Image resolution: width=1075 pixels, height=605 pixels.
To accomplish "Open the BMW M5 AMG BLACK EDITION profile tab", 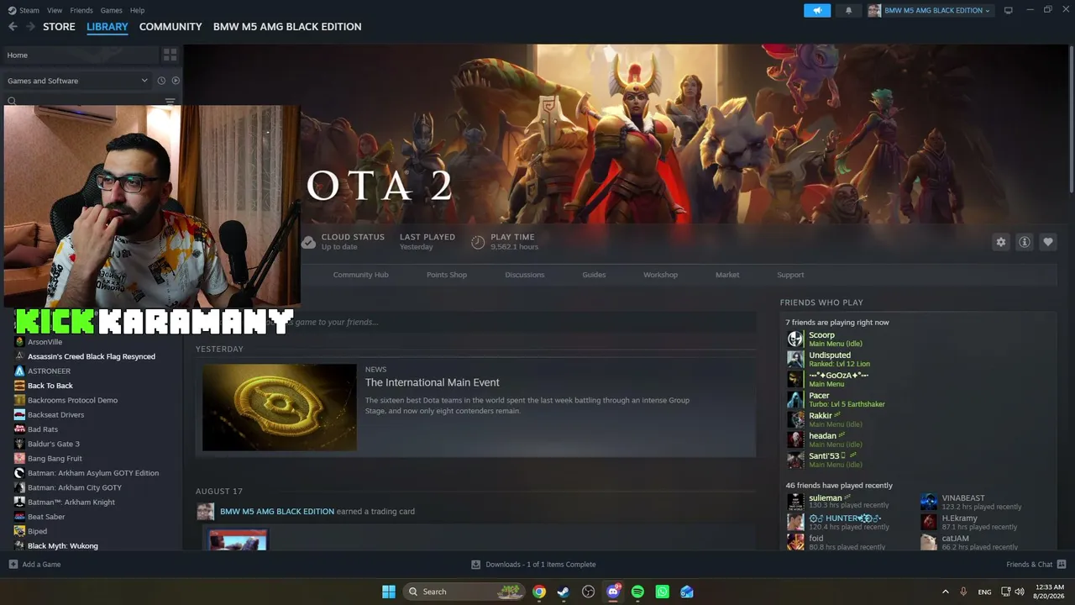I will [x=287, y=27].
